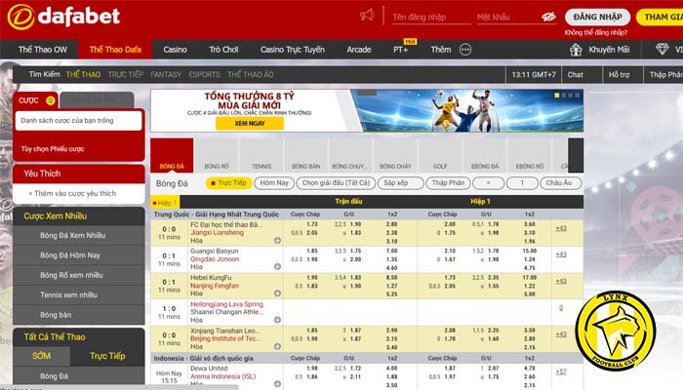683x390 pixels.
Task: Open Chọn giải đấu (Tất Cả) dropdown
Action: coord(336,183)
